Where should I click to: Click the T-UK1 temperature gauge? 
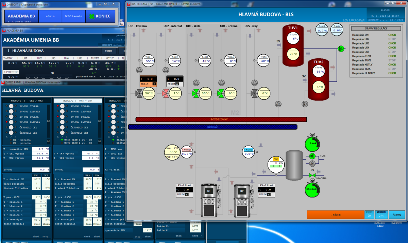click(x=148, y=60)
